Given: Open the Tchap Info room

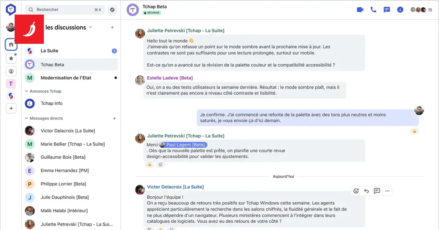Looking at the screenshot, I should [71, 103].
